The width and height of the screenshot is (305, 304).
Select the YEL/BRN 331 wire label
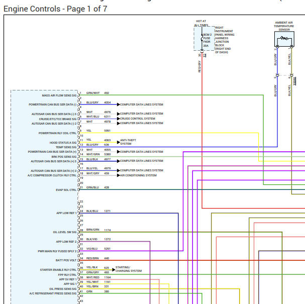[97, 286]
